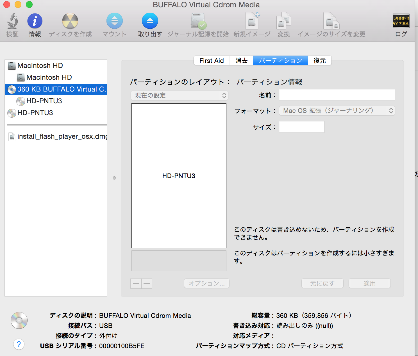Open the ログ log viewer icon
The height and width of the screenshot is (356, 418).
pyautogui.click(x=401, y=21)
